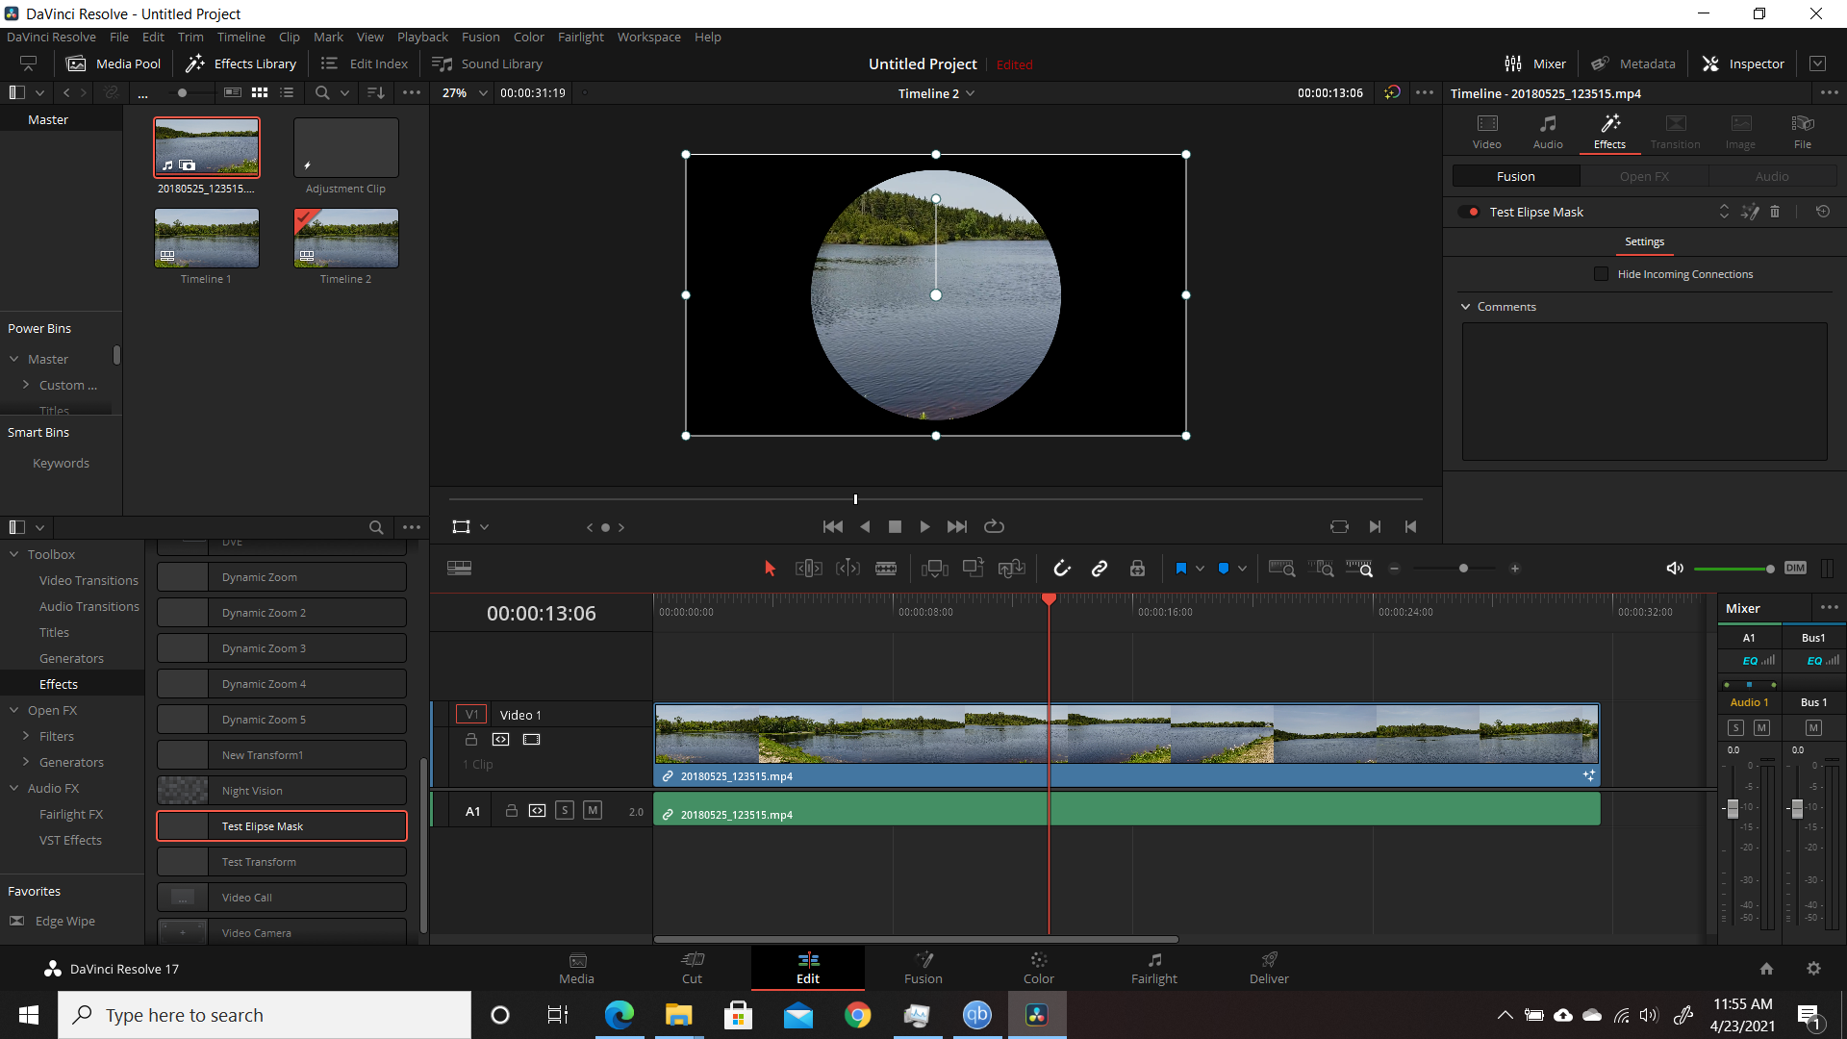Check Hide Incoming Connections checkbox
The height and width of the screenshot is (1039, 1847).
point(1601,274)
